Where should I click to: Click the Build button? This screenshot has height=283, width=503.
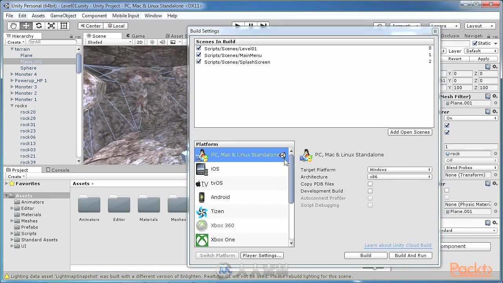tap(365, 255)
